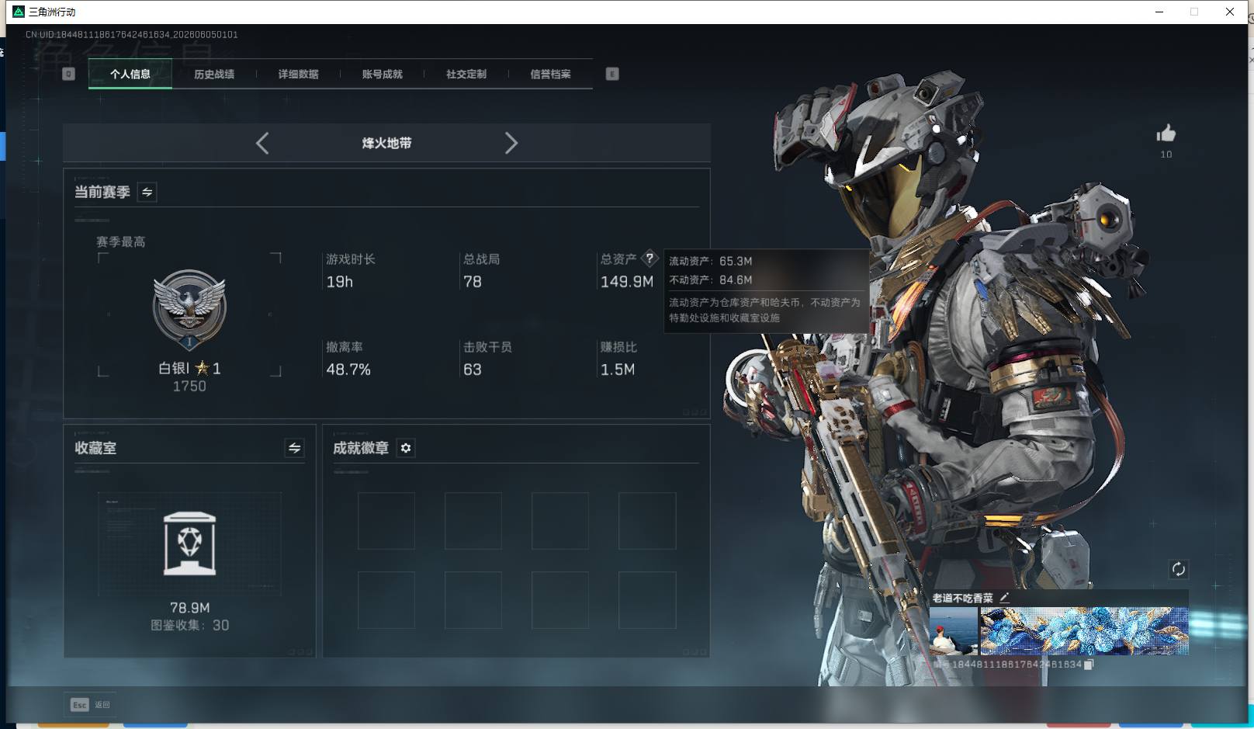
Task: Click the 击败干员 63 value
Action: click(x=473, y=370)
